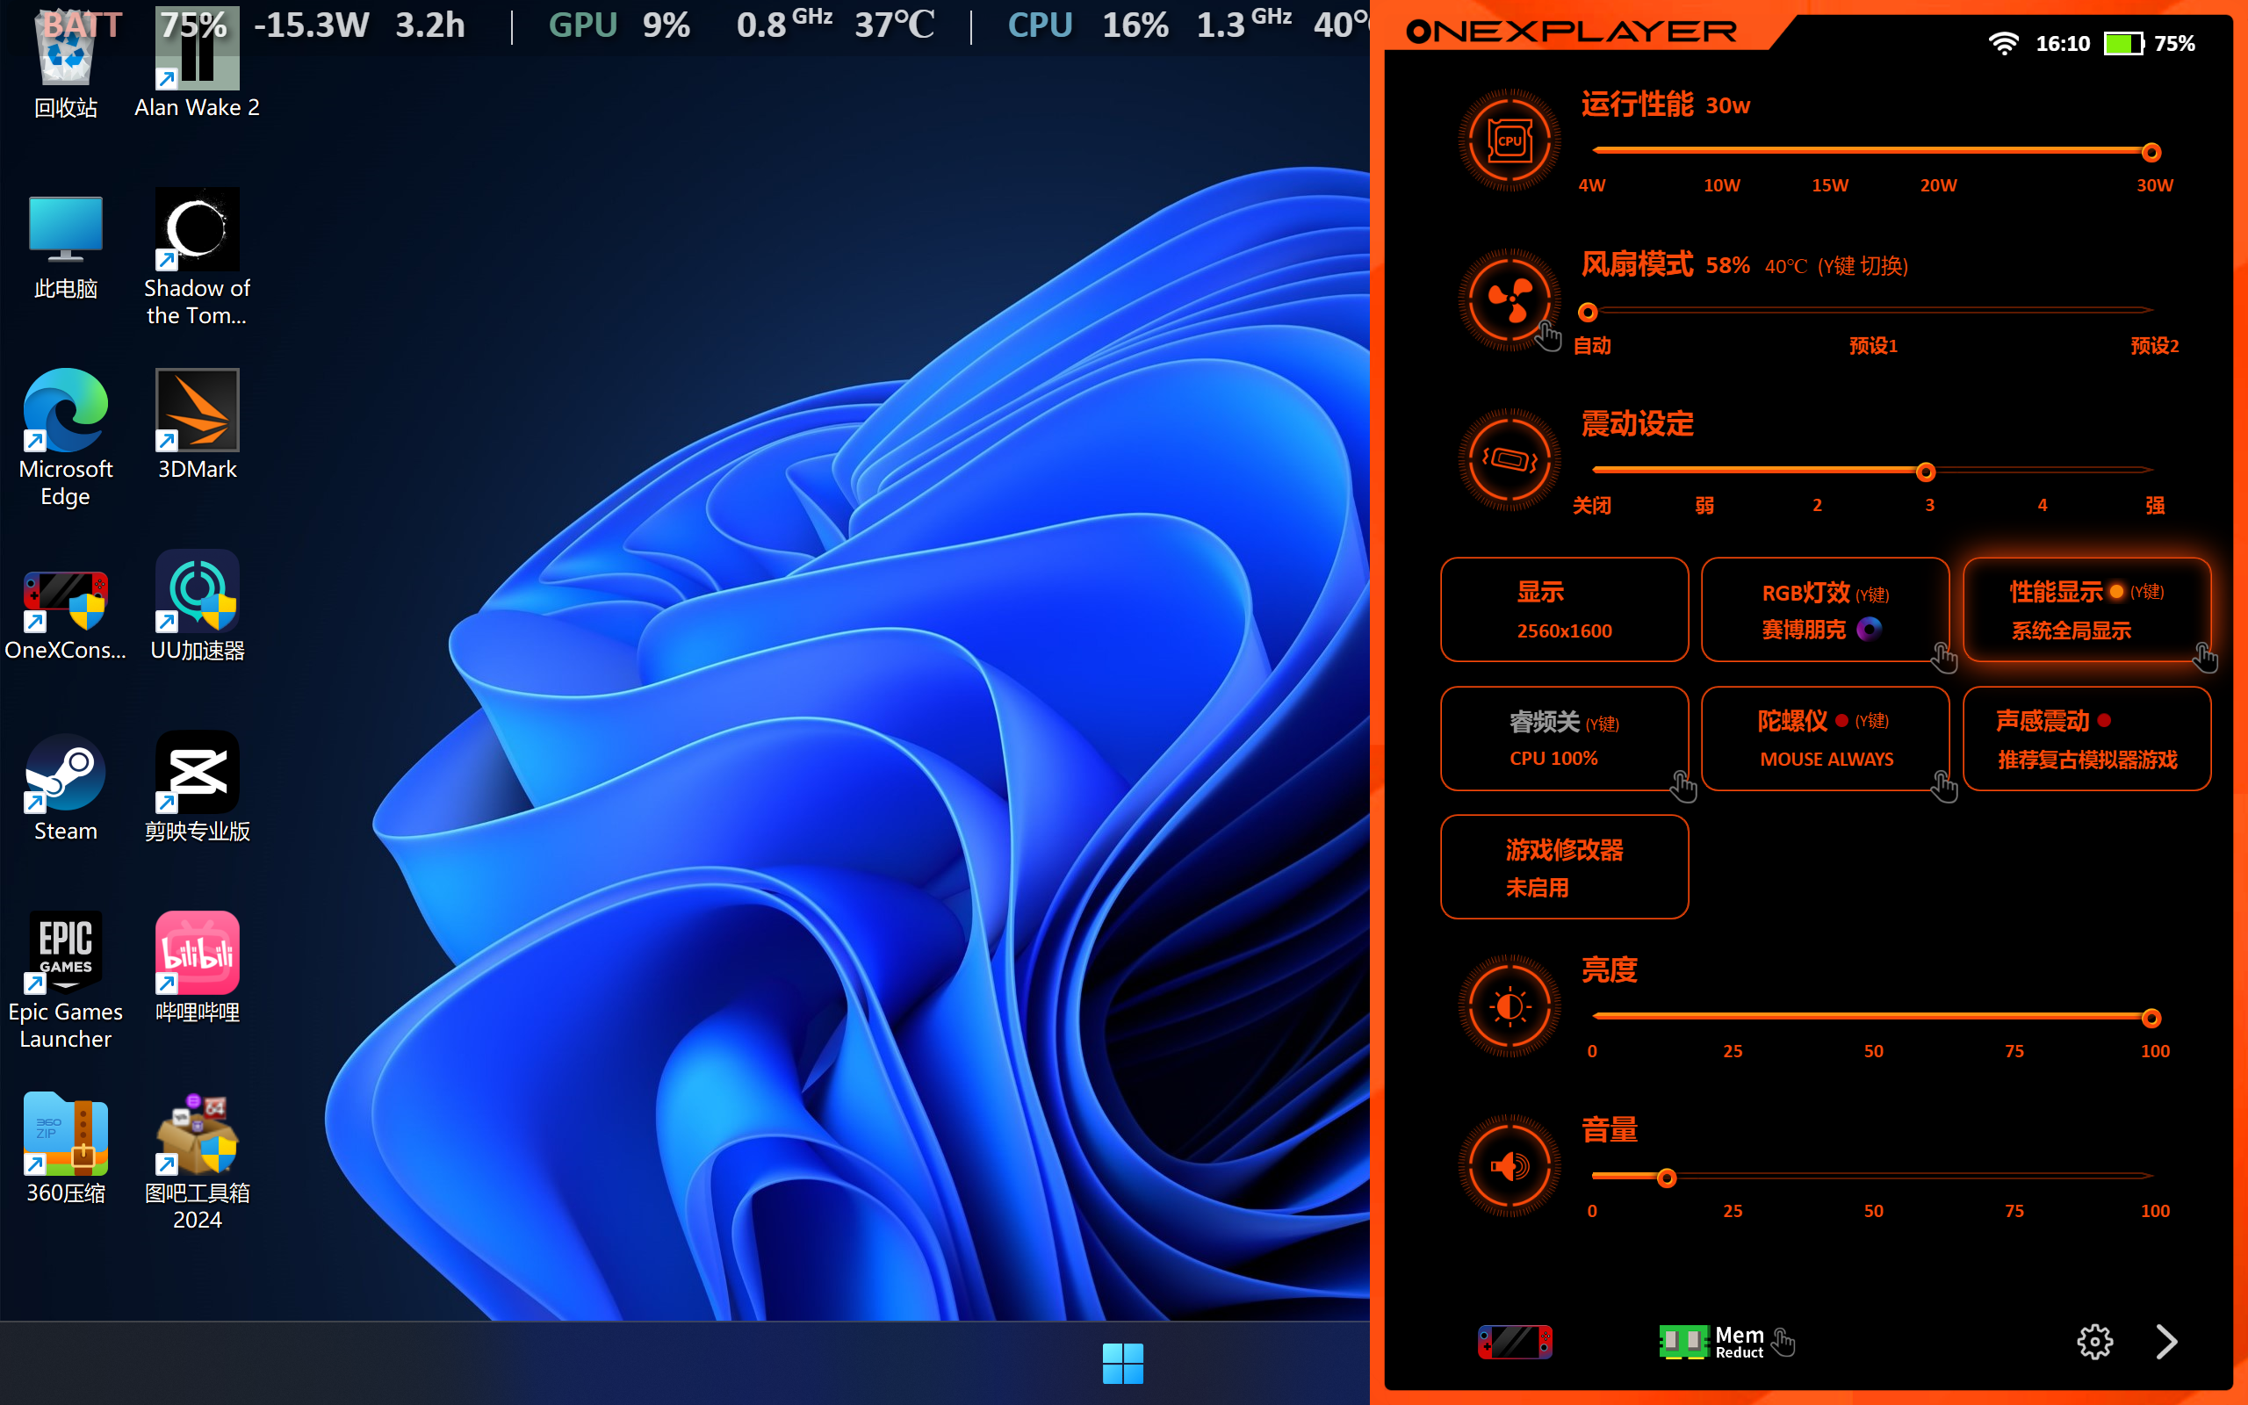This screenshot has height=1405, width=2248.
Task: Open Epic Games Launcher shortcut
Action: 65,981
